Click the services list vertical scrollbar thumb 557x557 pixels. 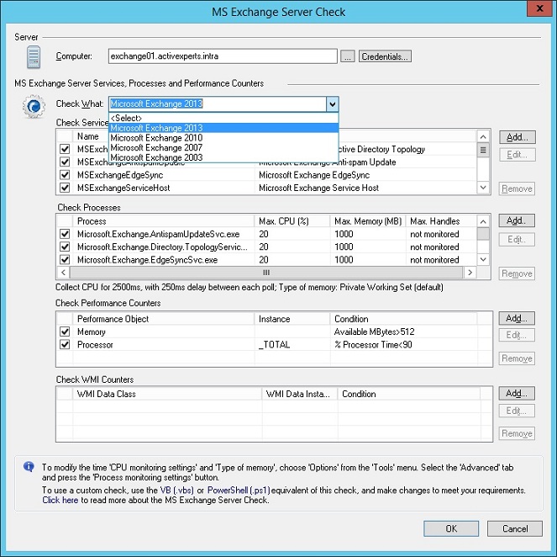[483, 150]
